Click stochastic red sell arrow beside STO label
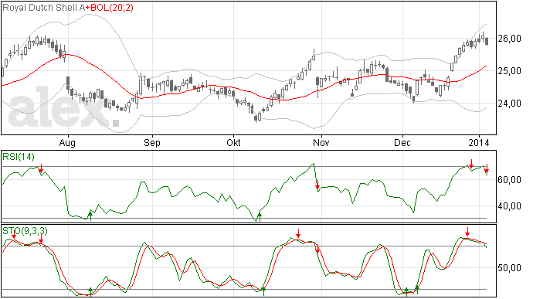The height and width of the screenshot is (299, 533). (14, 233)
